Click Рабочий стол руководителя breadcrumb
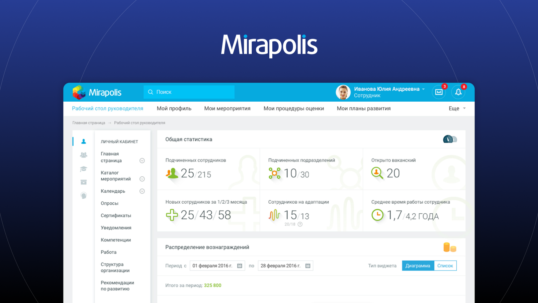Viewport: 538px width, 303px height. [139, 123]
